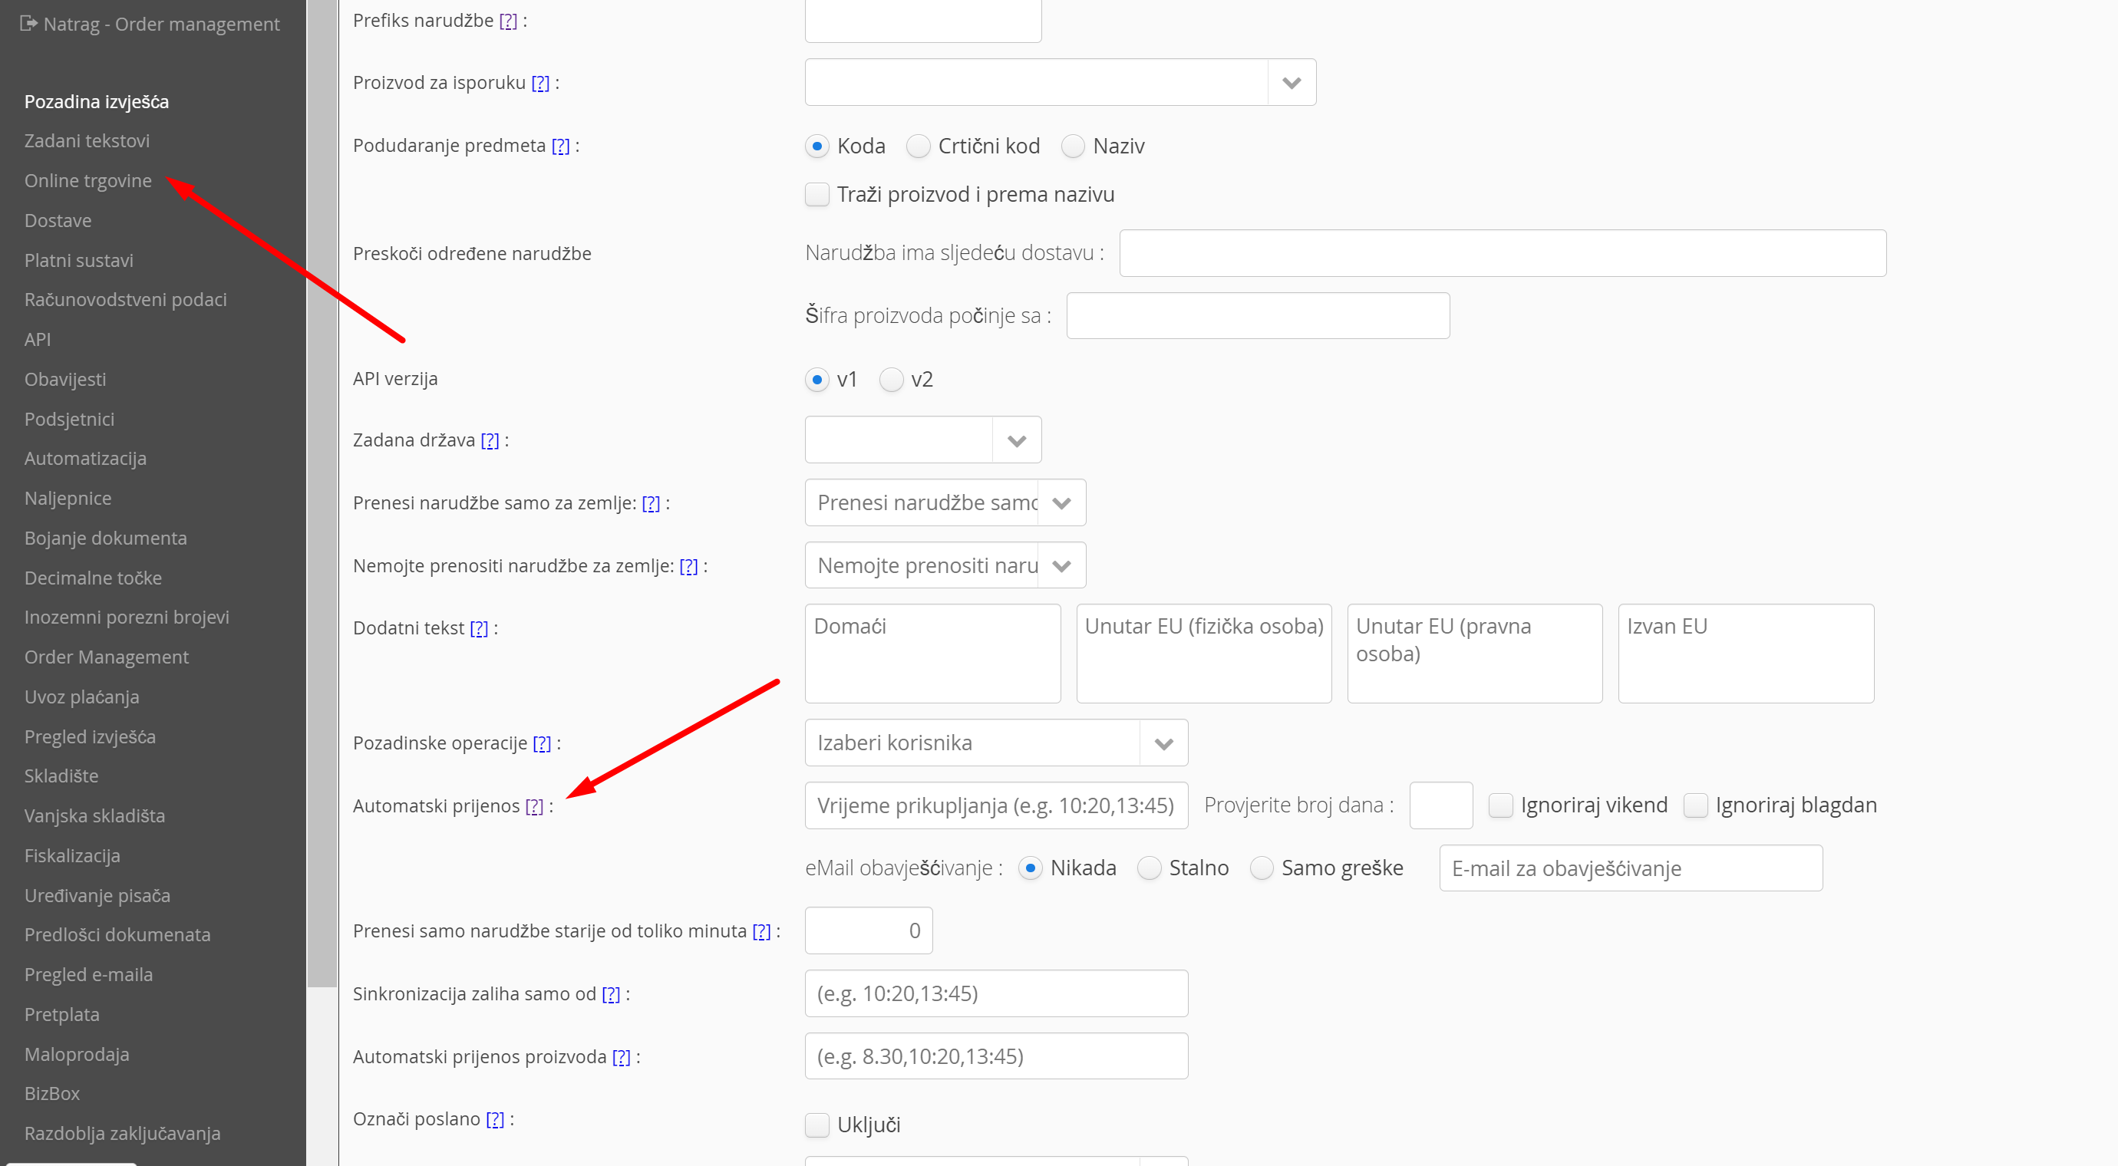Go to Fiskalizacija settings section

click(72, 855)
